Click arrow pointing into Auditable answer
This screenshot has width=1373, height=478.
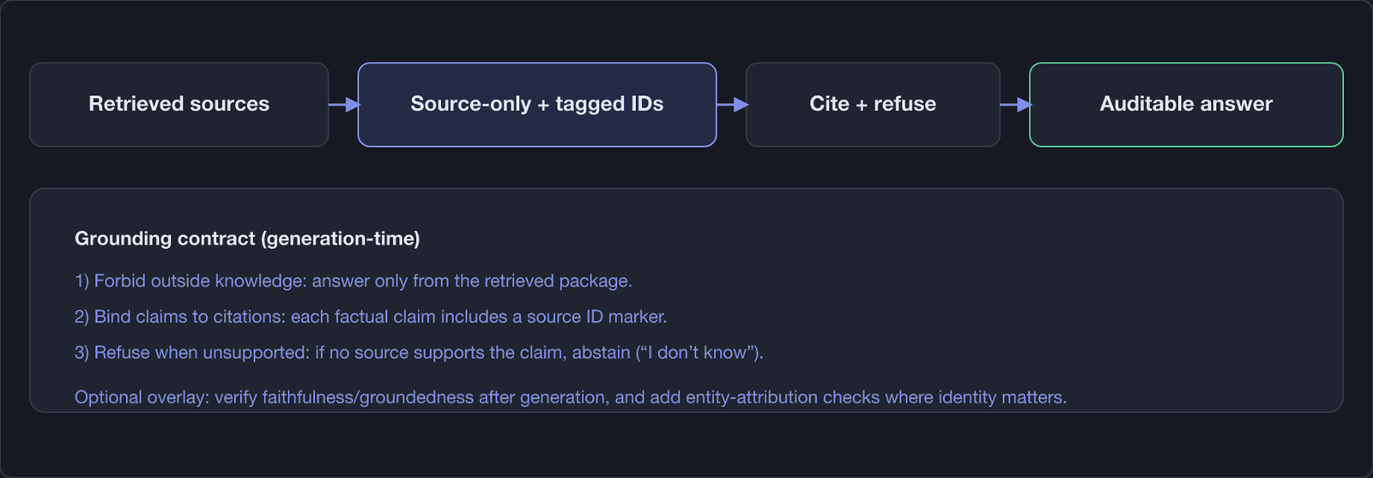pos(1015,105)
